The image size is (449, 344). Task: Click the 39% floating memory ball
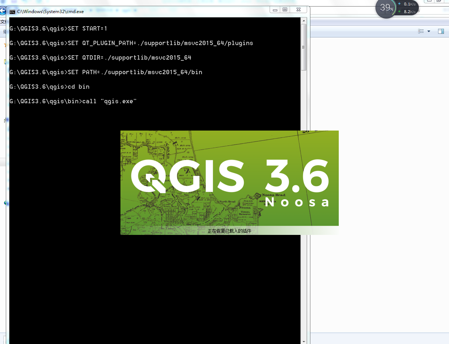pos(385,8)
